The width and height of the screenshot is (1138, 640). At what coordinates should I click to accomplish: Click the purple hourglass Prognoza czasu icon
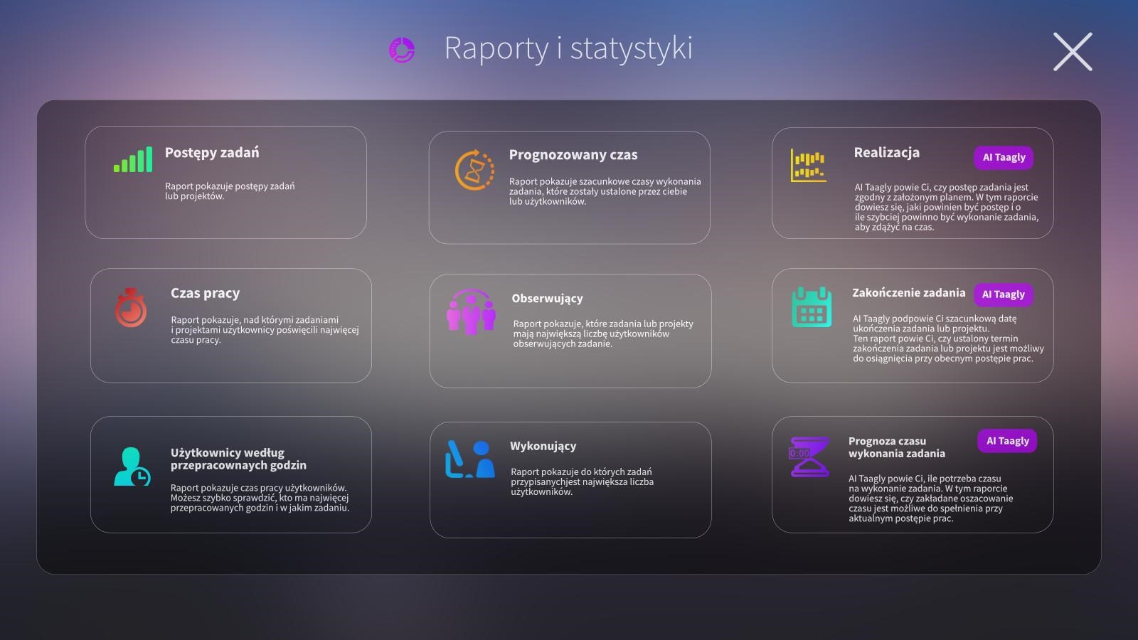pyautogui.click(x=809, y=457)
